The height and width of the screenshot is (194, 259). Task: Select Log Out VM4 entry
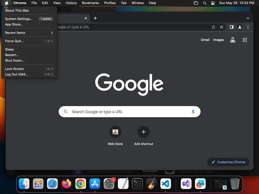[16, 75]
